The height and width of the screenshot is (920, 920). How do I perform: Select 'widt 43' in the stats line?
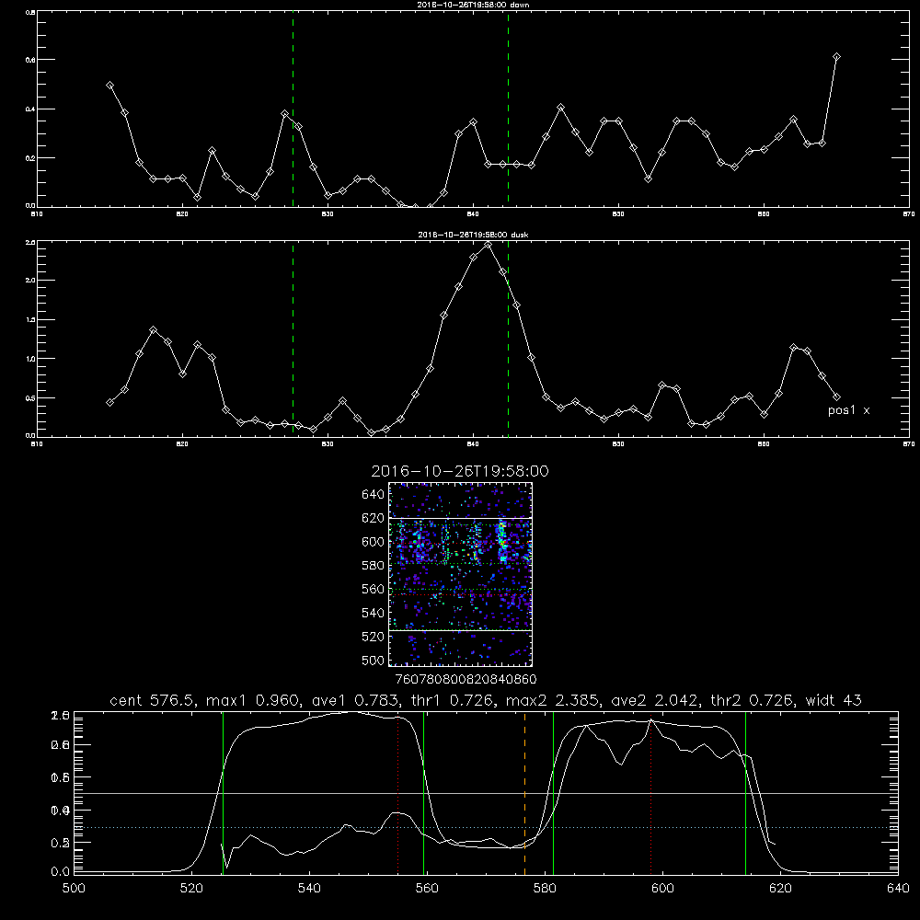pyautogui.click(x=834, y=700)
